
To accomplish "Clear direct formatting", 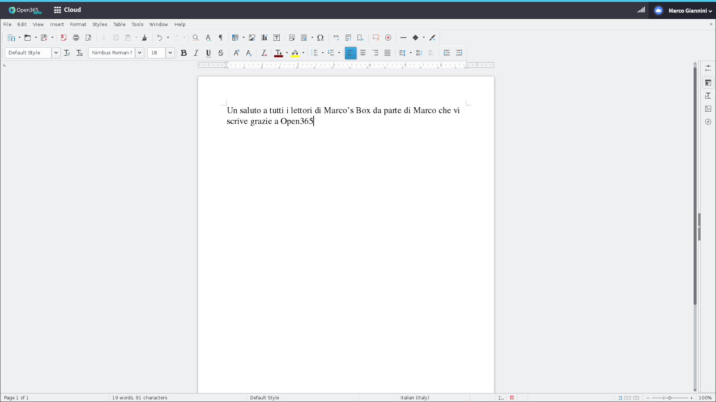I will point(264,53).
